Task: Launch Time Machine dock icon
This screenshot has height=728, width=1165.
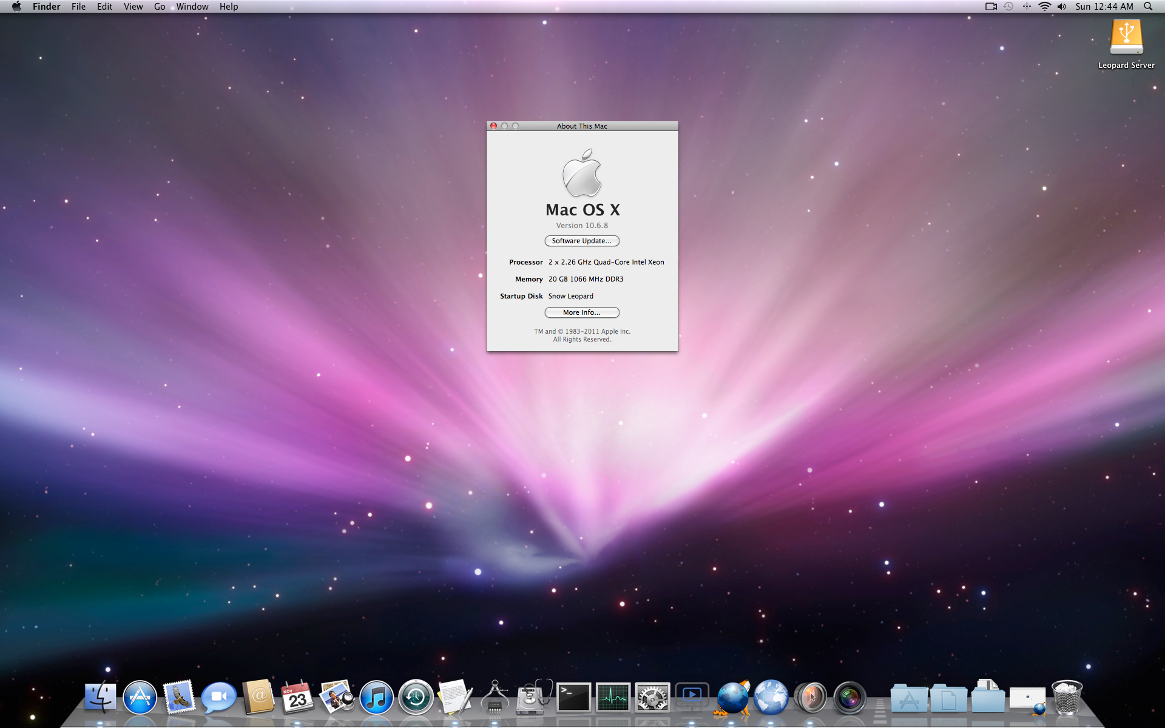Action: point(416,698)
